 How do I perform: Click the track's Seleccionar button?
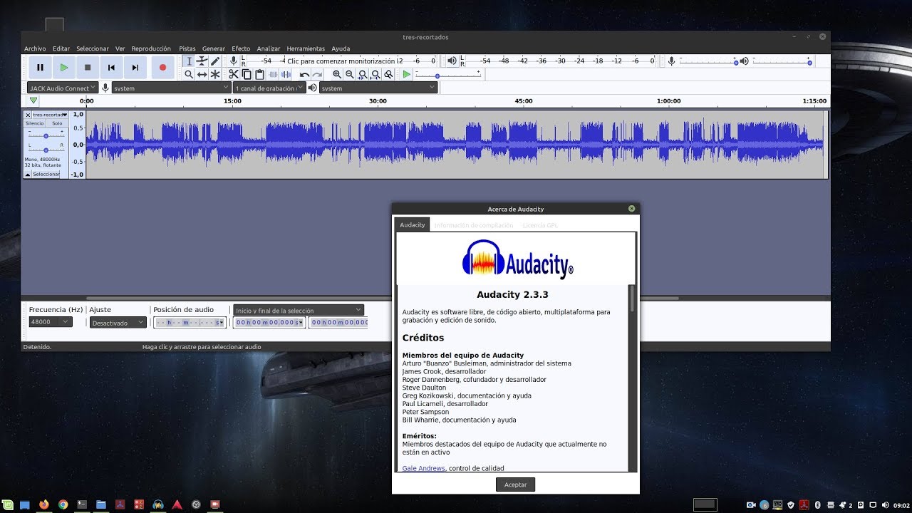[x=46, y=174]
